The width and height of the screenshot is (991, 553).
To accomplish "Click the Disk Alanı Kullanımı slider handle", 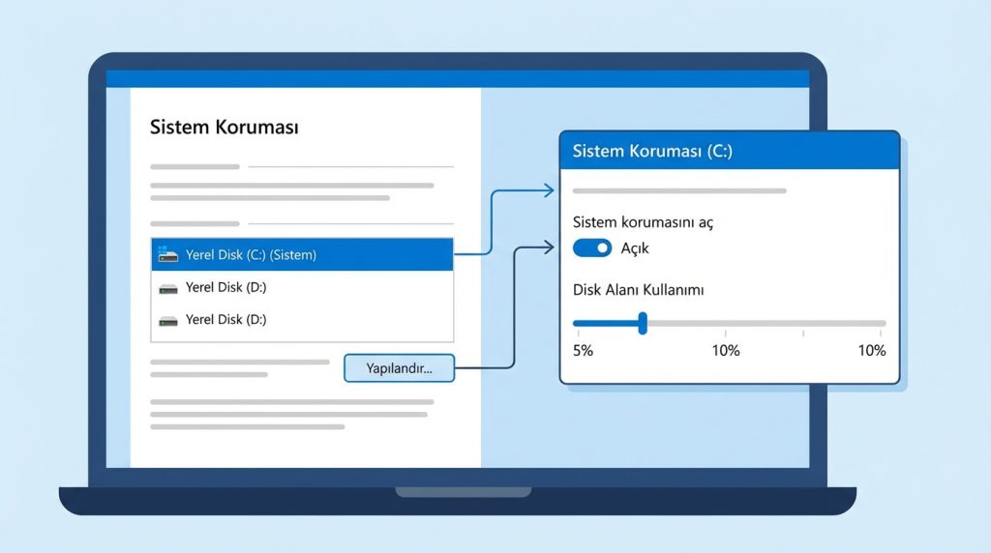I will coord(642,323).
